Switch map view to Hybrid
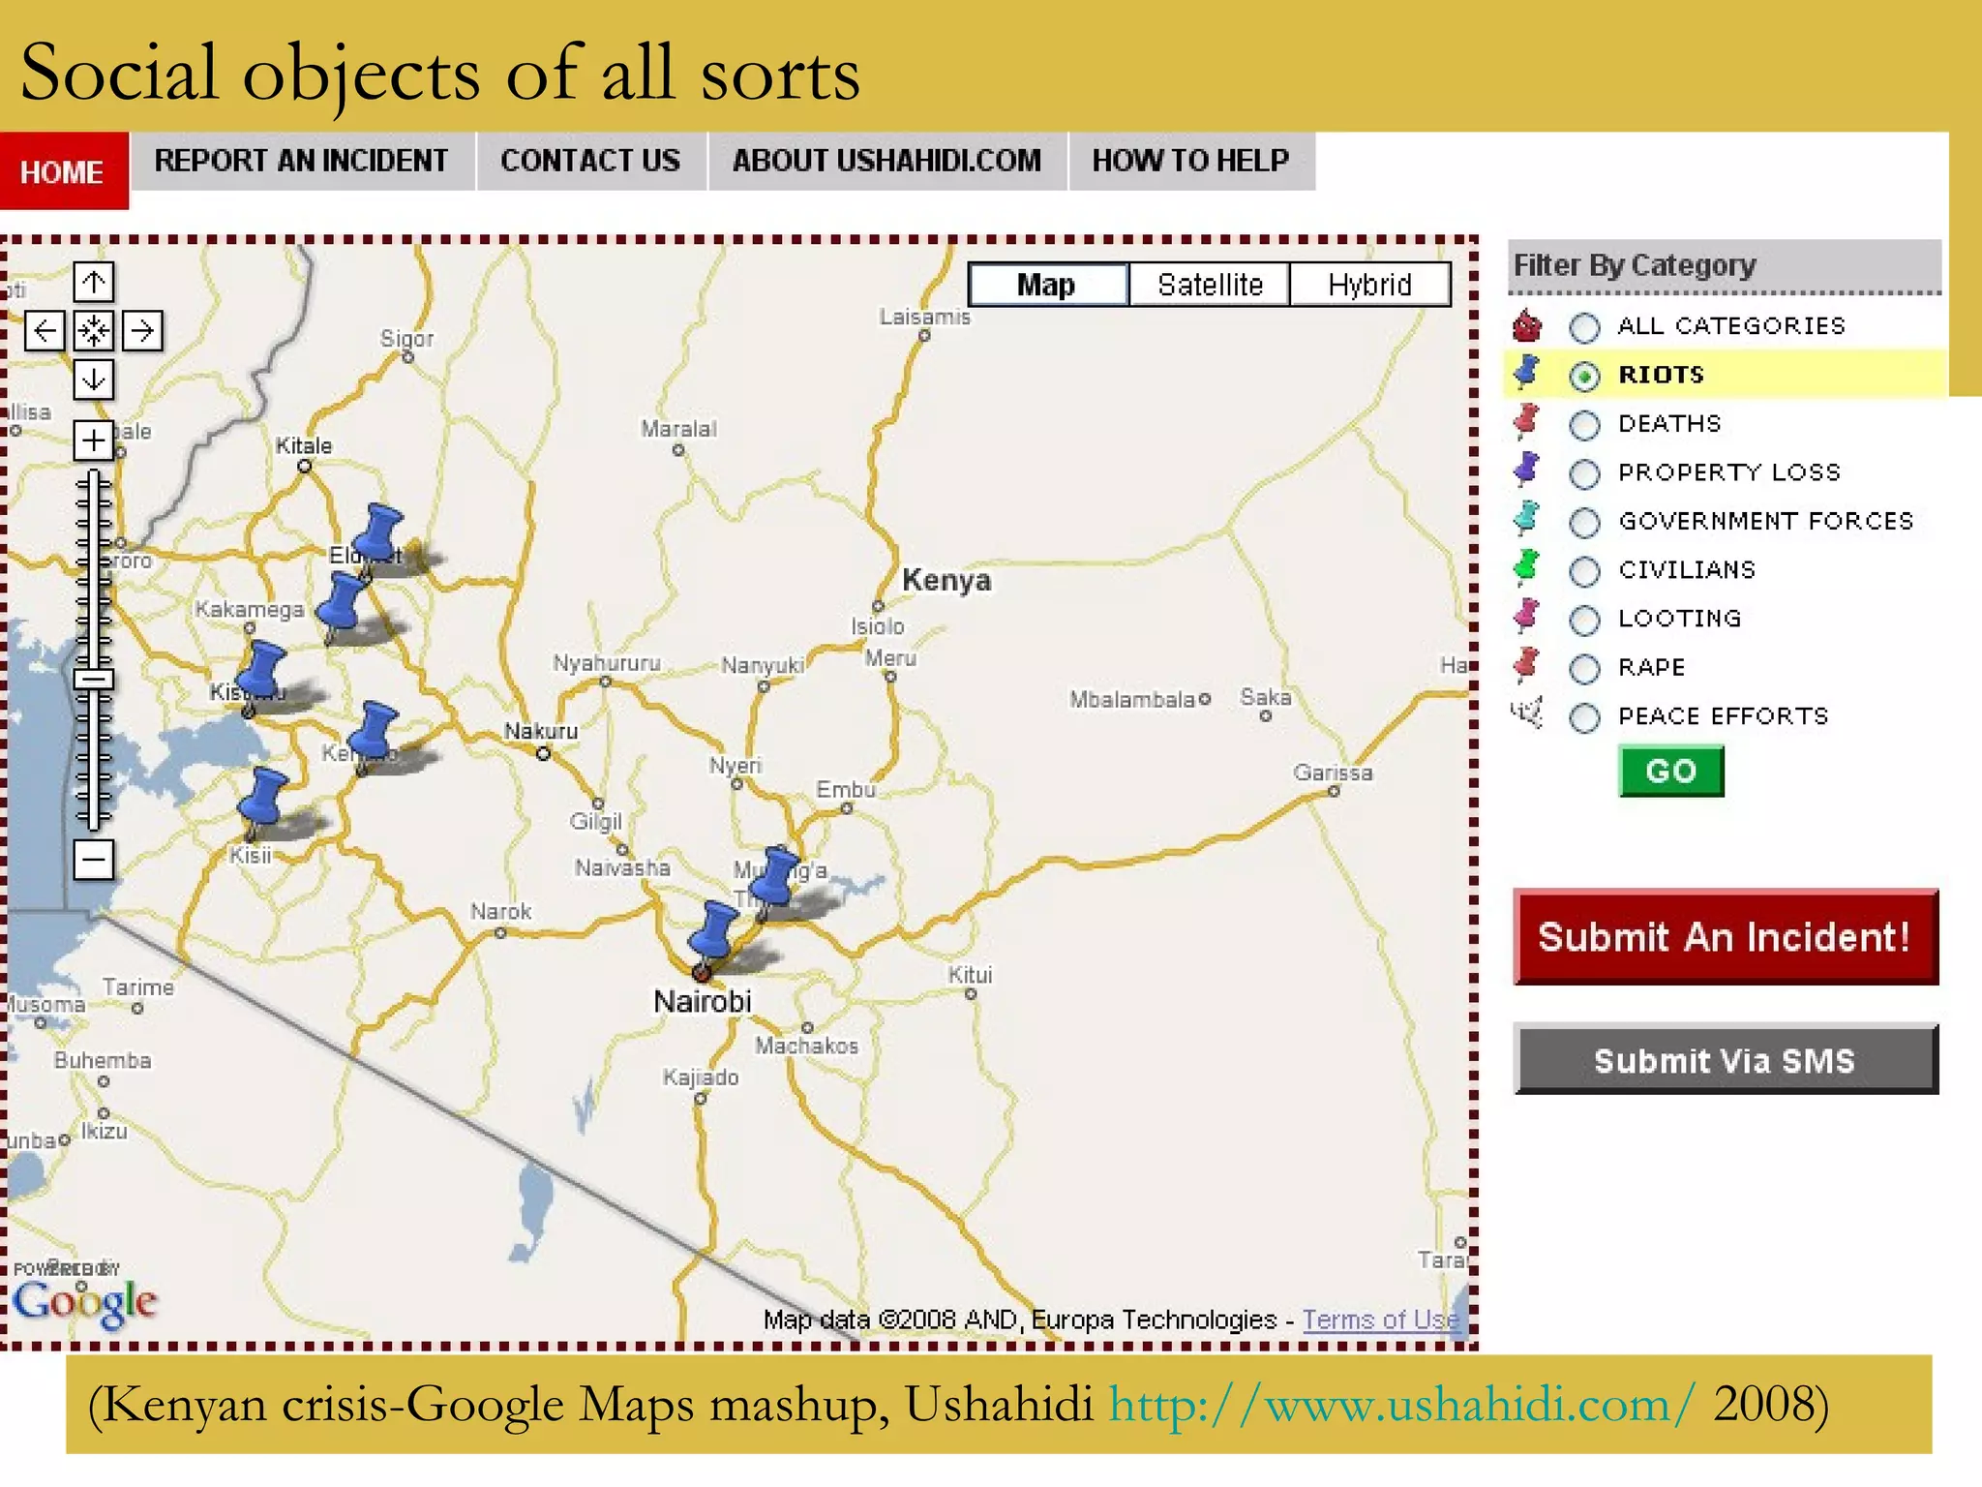The height and width of the screenshot is (1487, 1982). pos(1369,285)
